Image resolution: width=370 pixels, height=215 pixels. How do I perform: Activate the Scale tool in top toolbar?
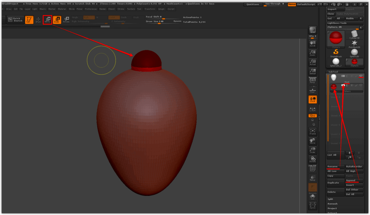coord(57,20)
